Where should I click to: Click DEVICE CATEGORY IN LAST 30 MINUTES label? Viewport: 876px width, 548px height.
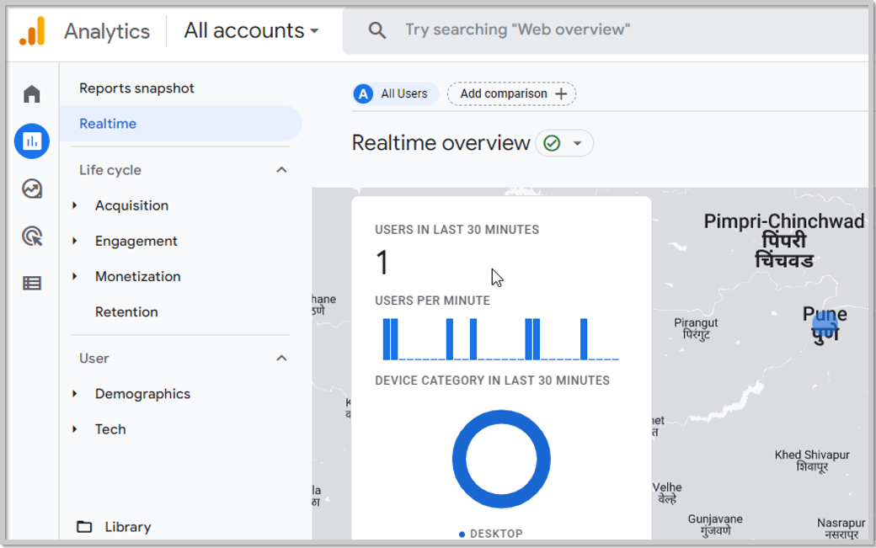pos(492,380)
